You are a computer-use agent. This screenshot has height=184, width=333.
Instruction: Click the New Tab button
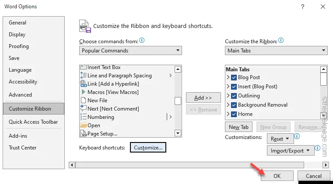(x=238, y=127)
